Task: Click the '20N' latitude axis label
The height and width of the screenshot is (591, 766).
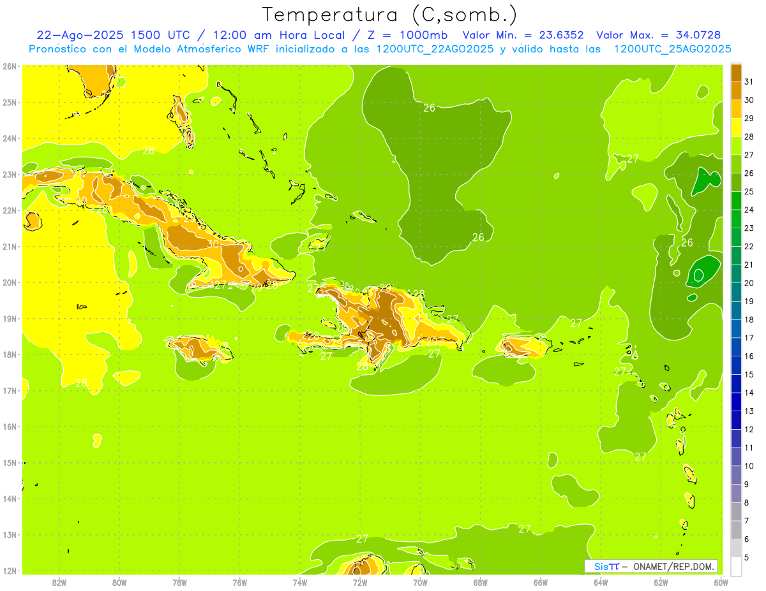Action: (9, 282)
